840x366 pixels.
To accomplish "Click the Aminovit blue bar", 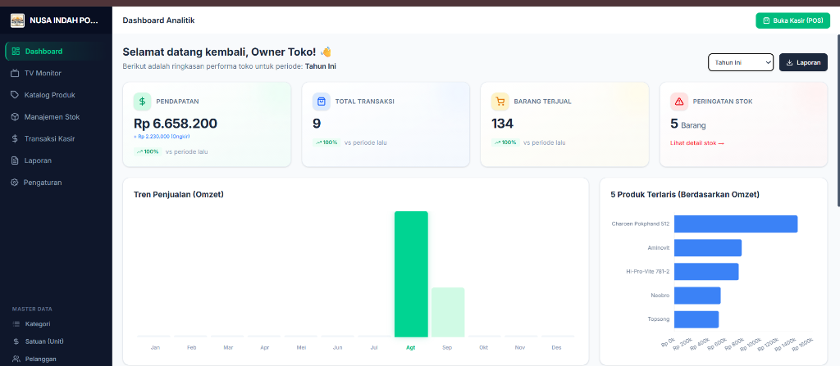I will pyautogui.click(x=708, y=248).
